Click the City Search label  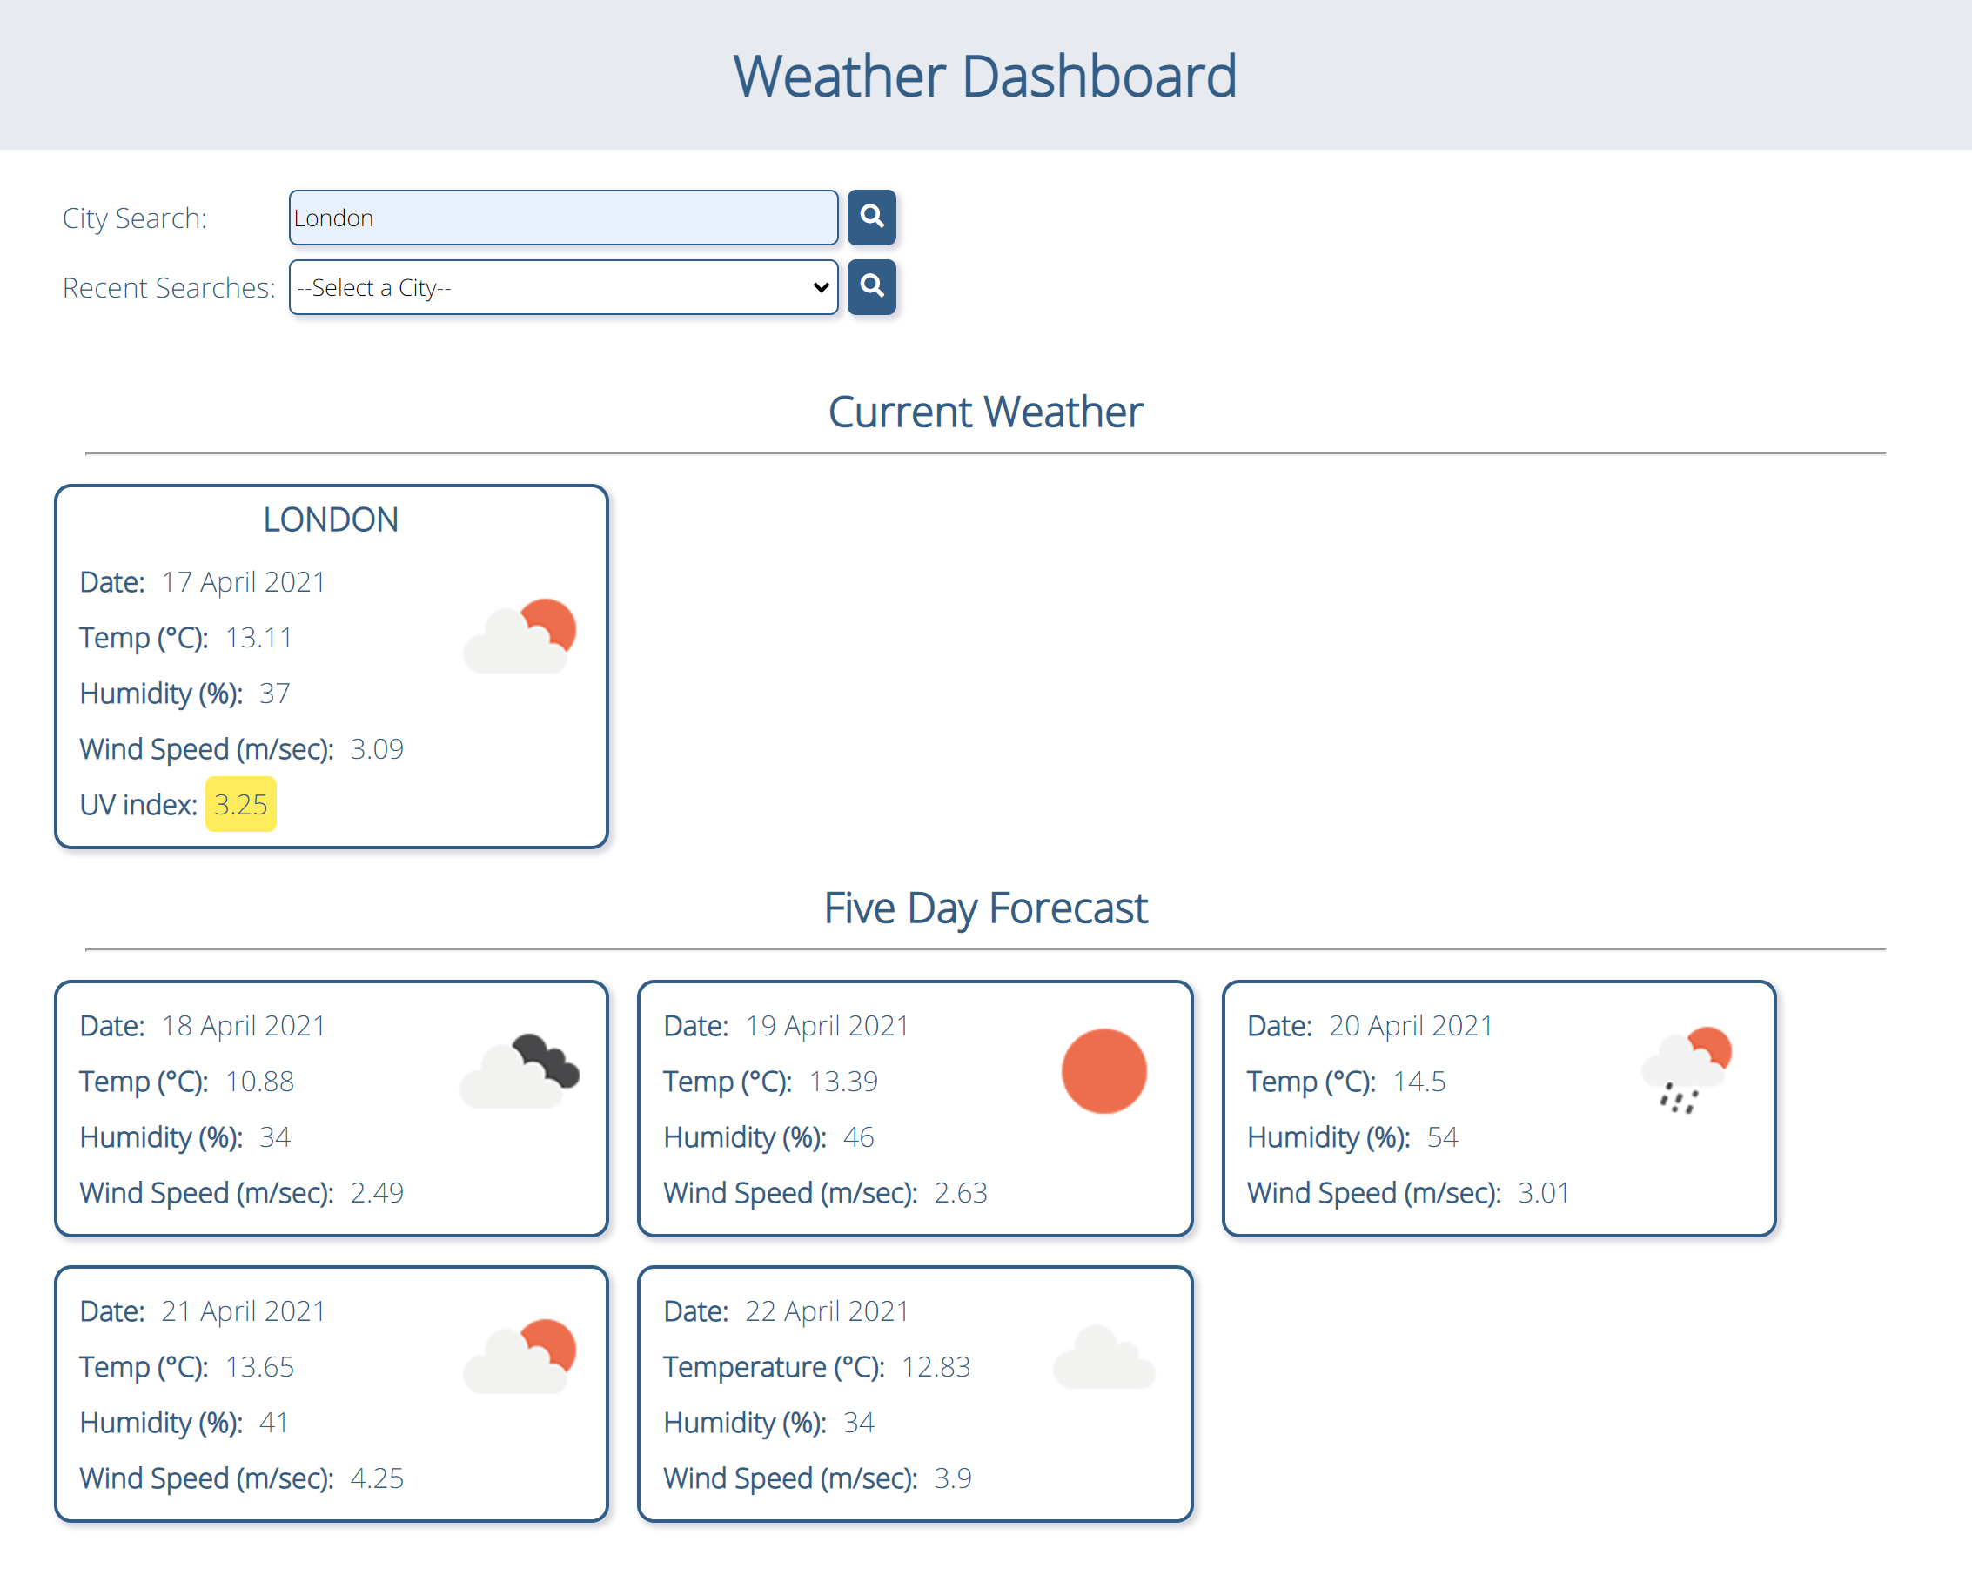coord(134,218)
